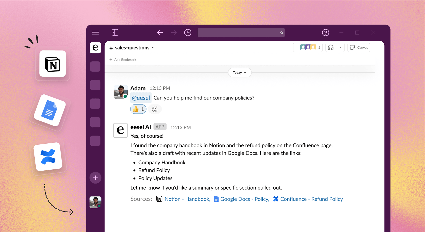The width and height of the screenshot is (425, 232).
Task: Open the Today date dropdown
Action: coord(240,72)
